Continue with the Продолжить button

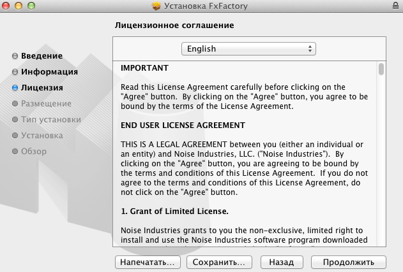pyautogui.click(x=349, y=262)
